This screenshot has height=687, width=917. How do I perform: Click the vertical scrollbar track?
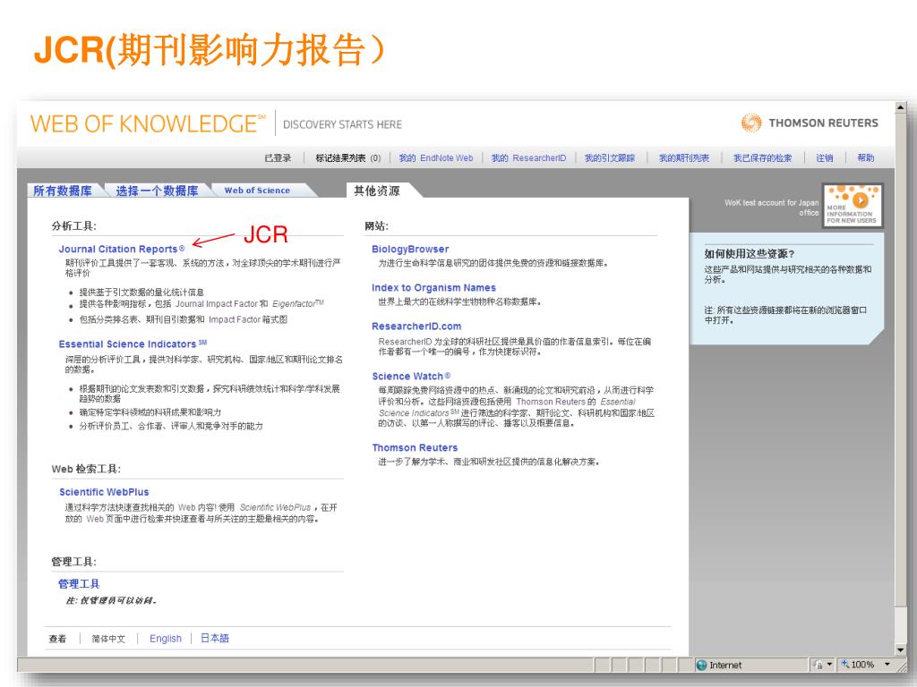coord(901,379)
